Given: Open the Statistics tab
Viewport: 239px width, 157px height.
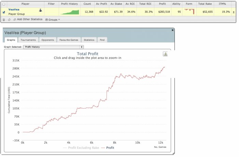Looking at the screenshot, I should click(x=89, y=40).
